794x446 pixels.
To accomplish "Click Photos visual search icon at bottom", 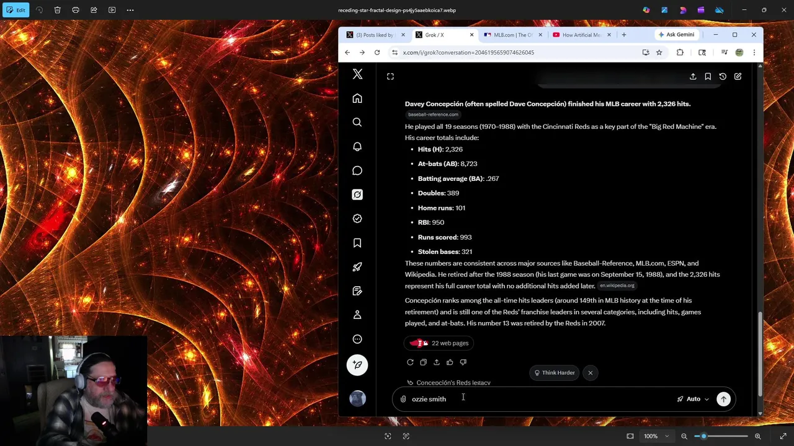I will [x=388, y=436].
